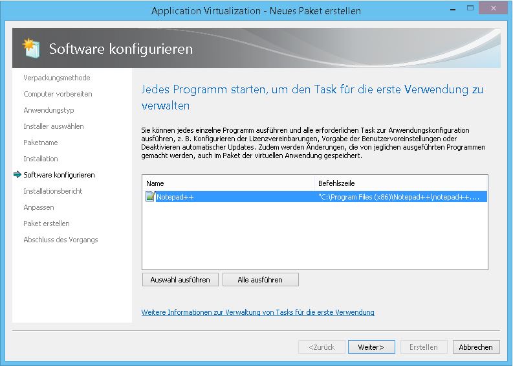513x366 pixels.
Task: Cancel the wizard via Abbrechen
Action: point(476,347)
